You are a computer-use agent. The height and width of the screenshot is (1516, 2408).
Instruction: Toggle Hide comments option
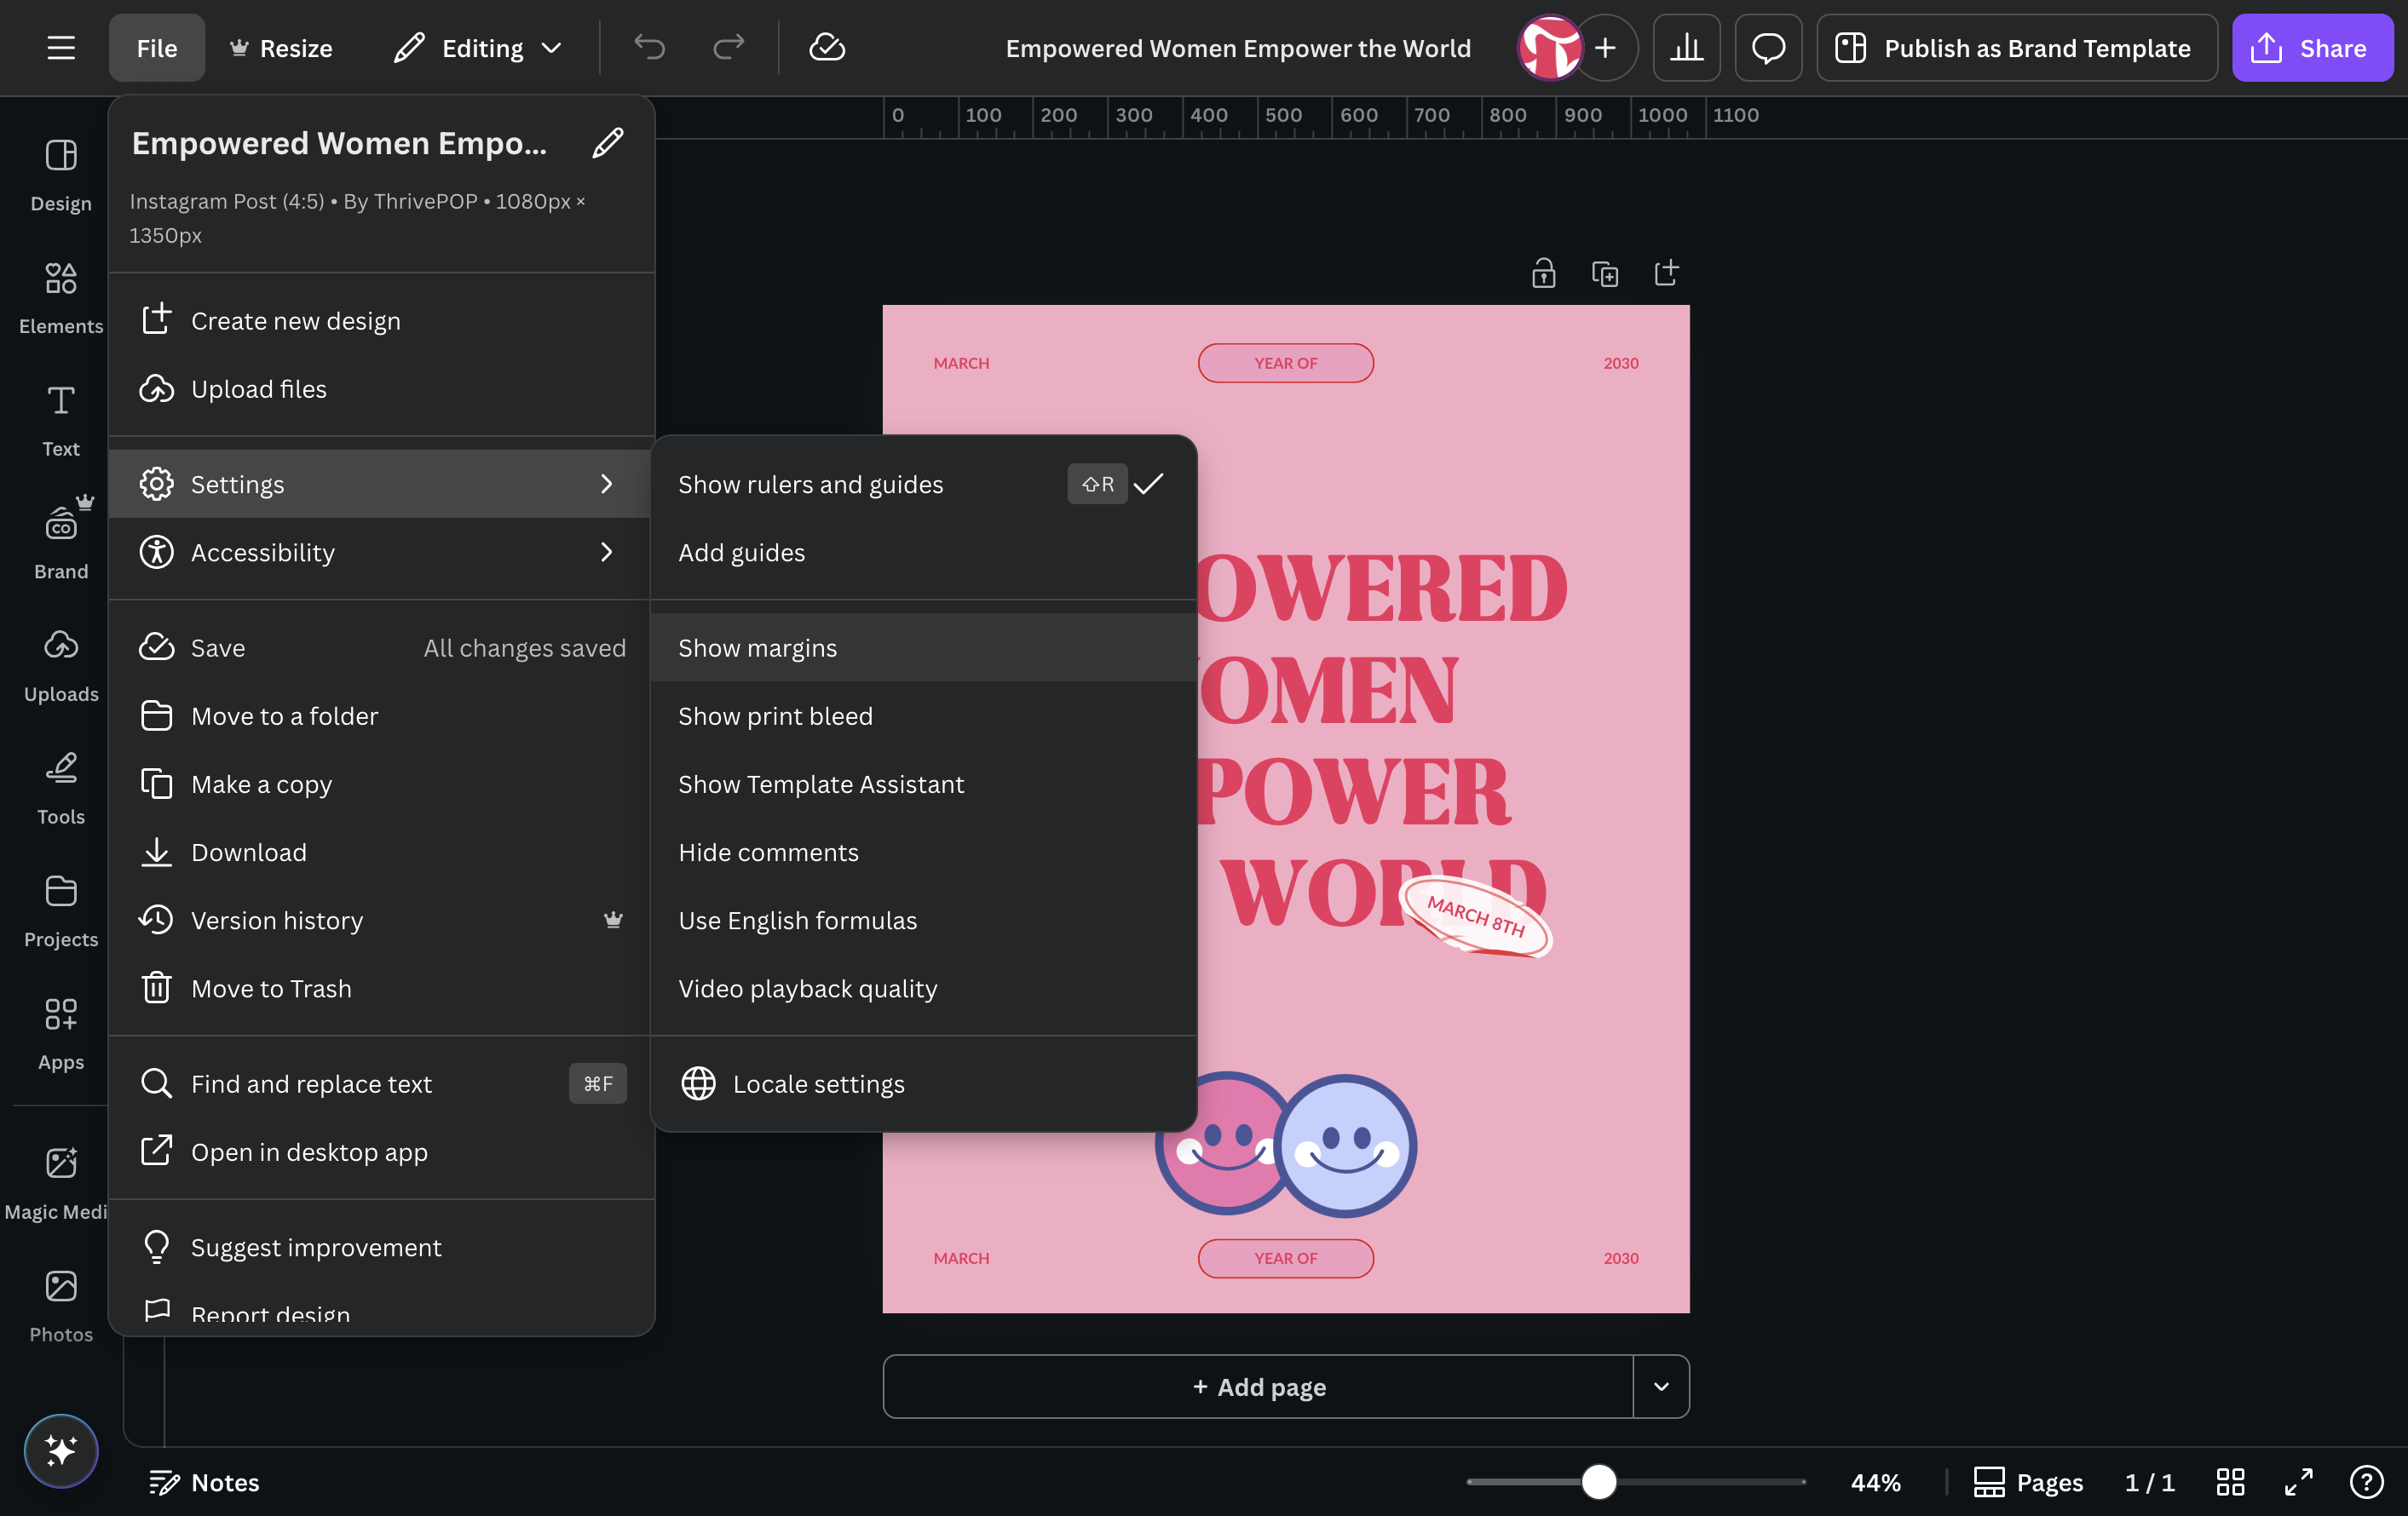[923, 852]
